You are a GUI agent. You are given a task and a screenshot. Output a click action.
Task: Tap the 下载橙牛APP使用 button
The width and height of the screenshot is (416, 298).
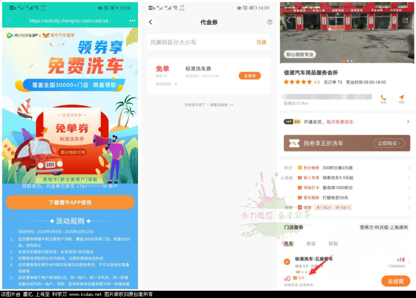click(x=70, y=202)
